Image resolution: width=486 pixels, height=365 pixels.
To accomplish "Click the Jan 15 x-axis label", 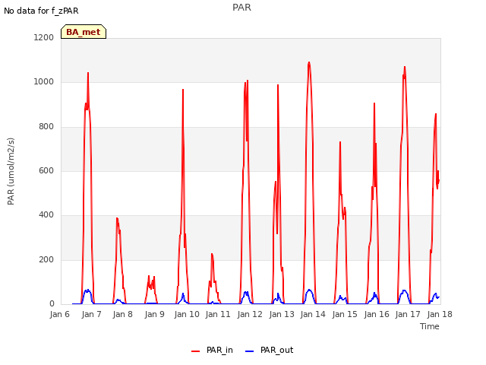I will click(x=345, y=314).
